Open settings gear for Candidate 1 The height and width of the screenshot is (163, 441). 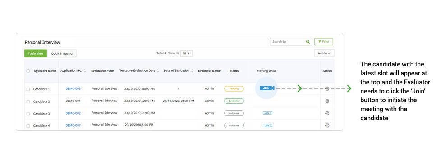(327, 89)
